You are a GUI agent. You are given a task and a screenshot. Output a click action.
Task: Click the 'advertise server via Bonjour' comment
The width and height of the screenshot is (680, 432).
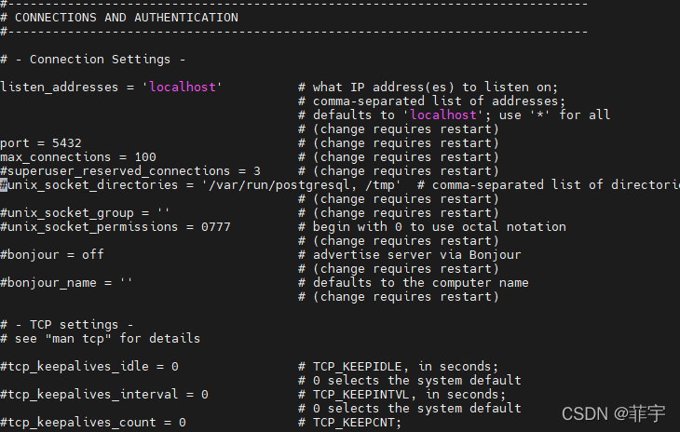416,255
